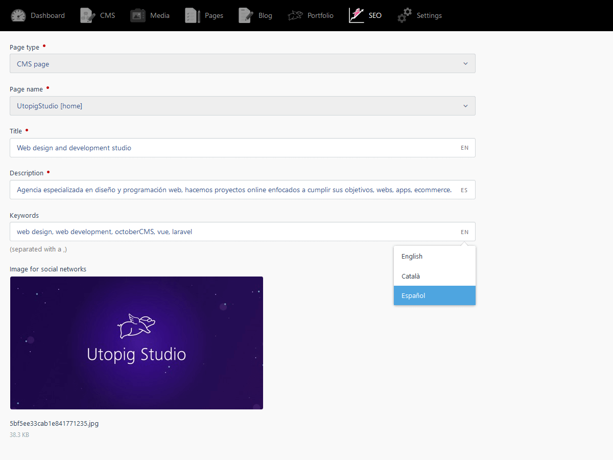Screen dimensions: 613x460
Task: Expand the Page type dropdown
Action: 243,63
